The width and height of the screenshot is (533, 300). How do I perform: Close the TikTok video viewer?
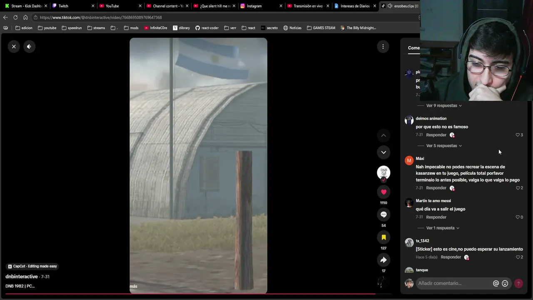pyautogui.click(x=14, y=47)
